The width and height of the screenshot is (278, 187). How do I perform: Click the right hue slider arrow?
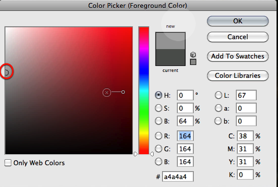pos(152,154)
